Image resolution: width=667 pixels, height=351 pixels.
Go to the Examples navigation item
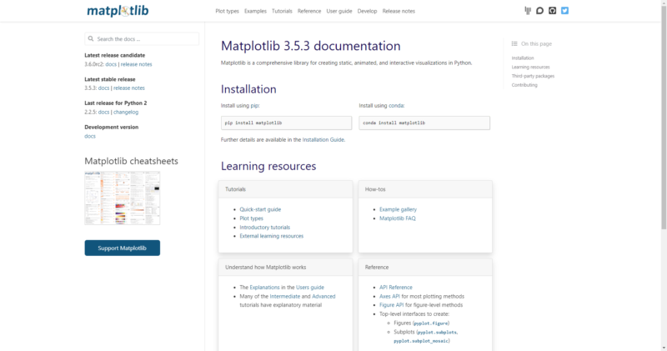tap(255, 11)
